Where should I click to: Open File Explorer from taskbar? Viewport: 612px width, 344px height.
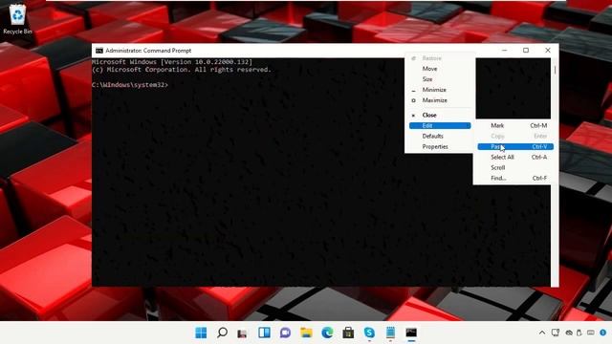(x=306, y=333)
